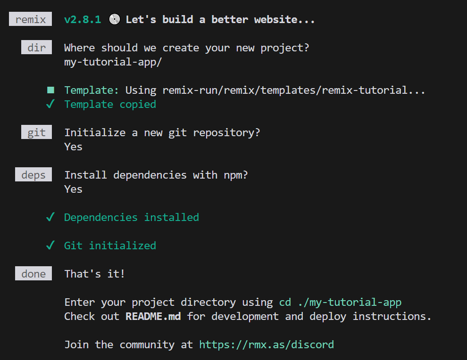Viewport: 467px width, 360px height.
Task: Click the Yes answer under git repository question
Action: click(73, 147)
